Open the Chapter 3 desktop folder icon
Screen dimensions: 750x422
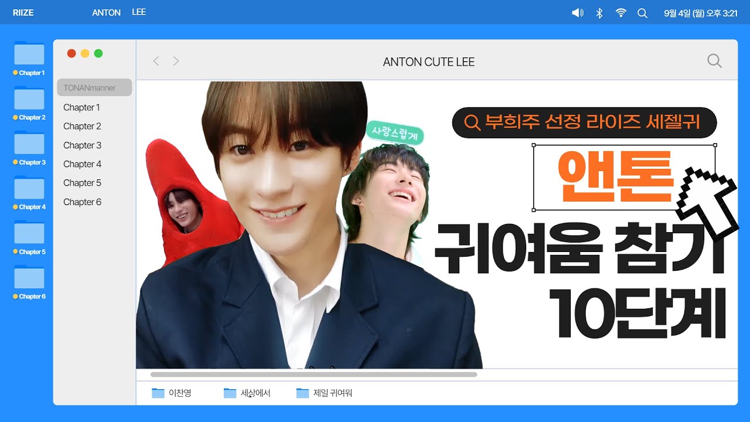[x=29, y=143]
